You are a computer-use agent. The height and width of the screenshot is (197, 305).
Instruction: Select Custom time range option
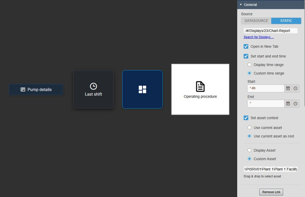[x=249, y=73]
